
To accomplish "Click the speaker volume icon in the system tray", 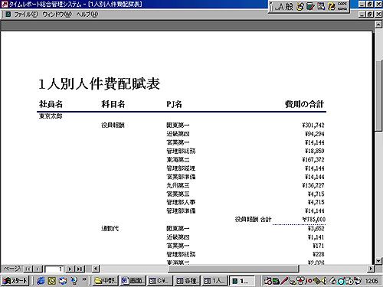I will click(x=323, y=281).
